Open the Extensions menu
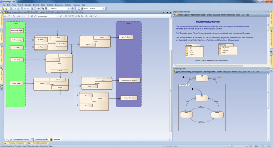Screen dimensions: 273x148 click(59, 5)
